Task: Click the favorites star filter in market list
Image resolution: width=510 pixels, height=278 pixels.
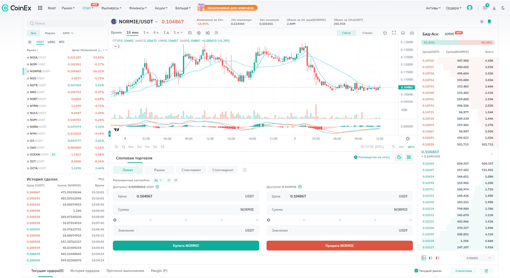Action: coord(30,42)
